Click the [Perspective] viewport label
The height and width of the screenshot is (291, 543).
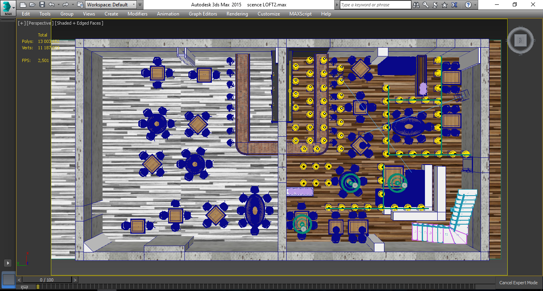[x=40, y=23]
